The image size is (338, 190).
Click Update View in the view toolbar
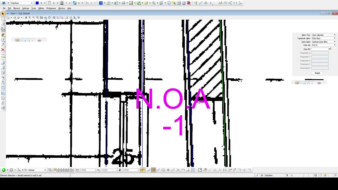pyautogui.click(x=26, y=17)
